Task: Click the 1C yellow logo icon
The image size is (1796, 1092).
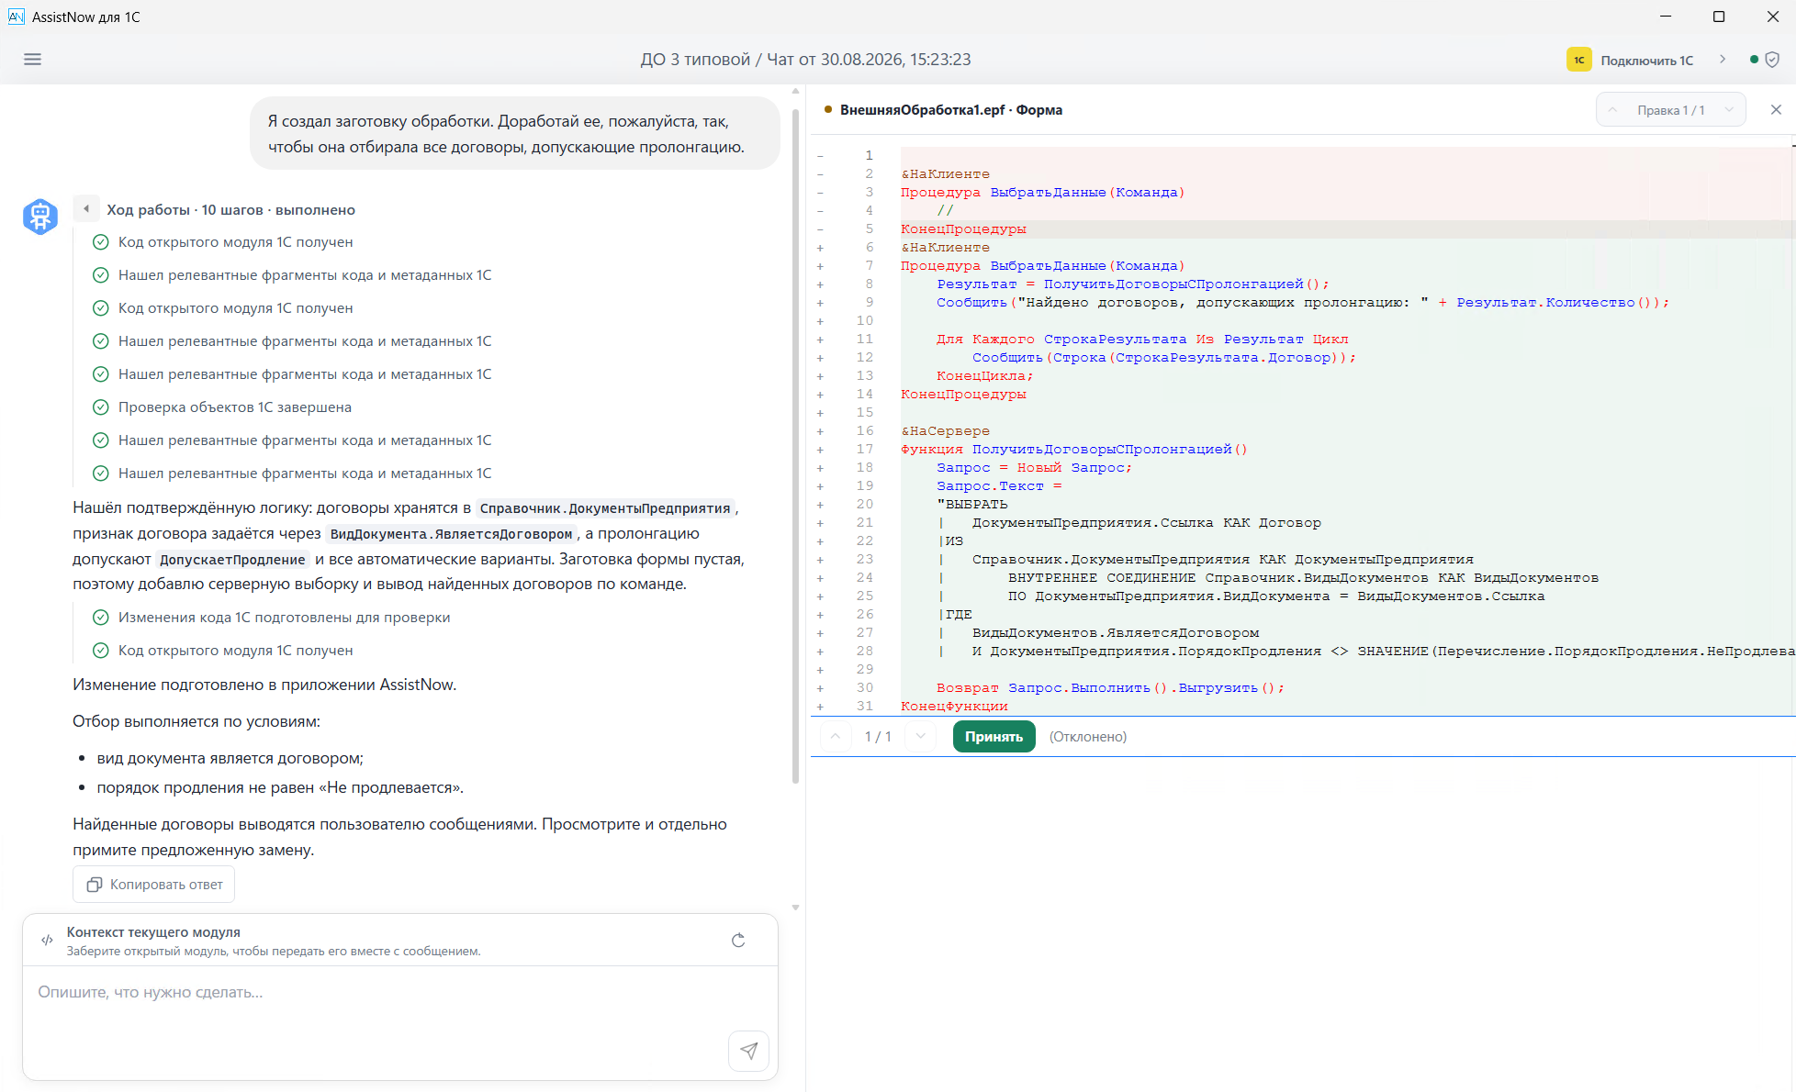Action: point(1578,60)
